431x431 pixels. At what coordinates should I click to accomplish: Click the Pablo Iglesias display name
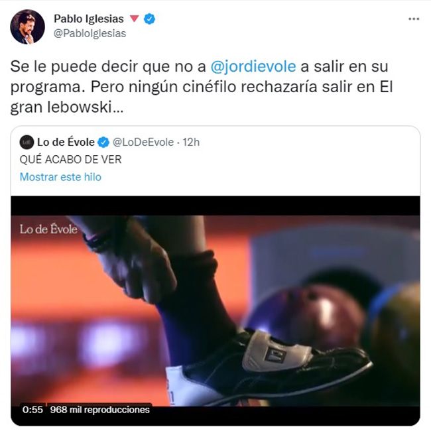click(x=89, y=19)
